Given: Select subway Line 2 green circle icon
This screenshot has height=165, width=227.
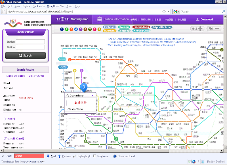Looking at the screenshot, I should [67, 29].
